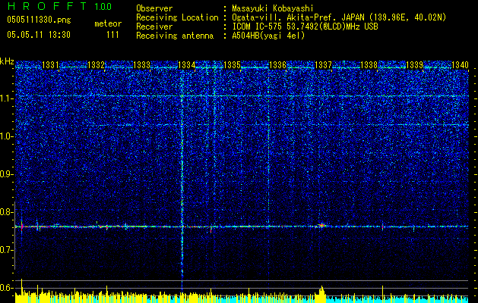Click frequency axis label 0.7
Image resolution: width=478 pixels, height=303 pixels.
coord(6,250)
